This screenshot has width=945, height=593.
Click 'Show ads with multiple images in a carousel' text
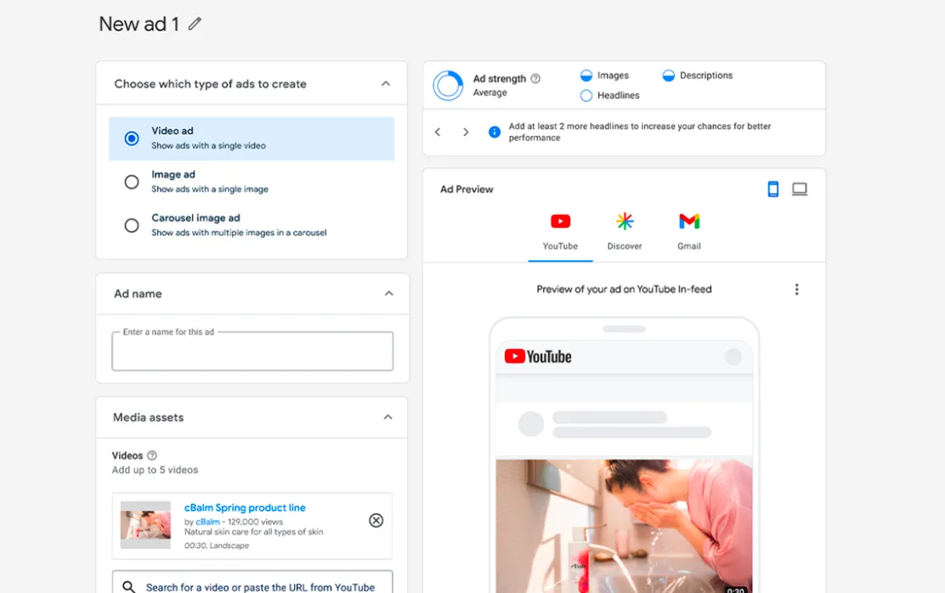tap(240, 233)
